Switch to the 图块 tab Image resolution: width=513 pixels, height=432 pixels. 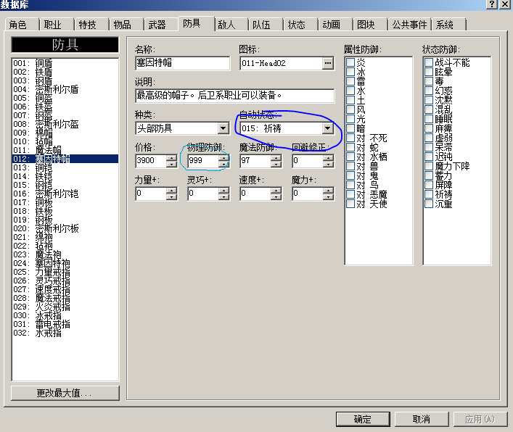point(369,25)
